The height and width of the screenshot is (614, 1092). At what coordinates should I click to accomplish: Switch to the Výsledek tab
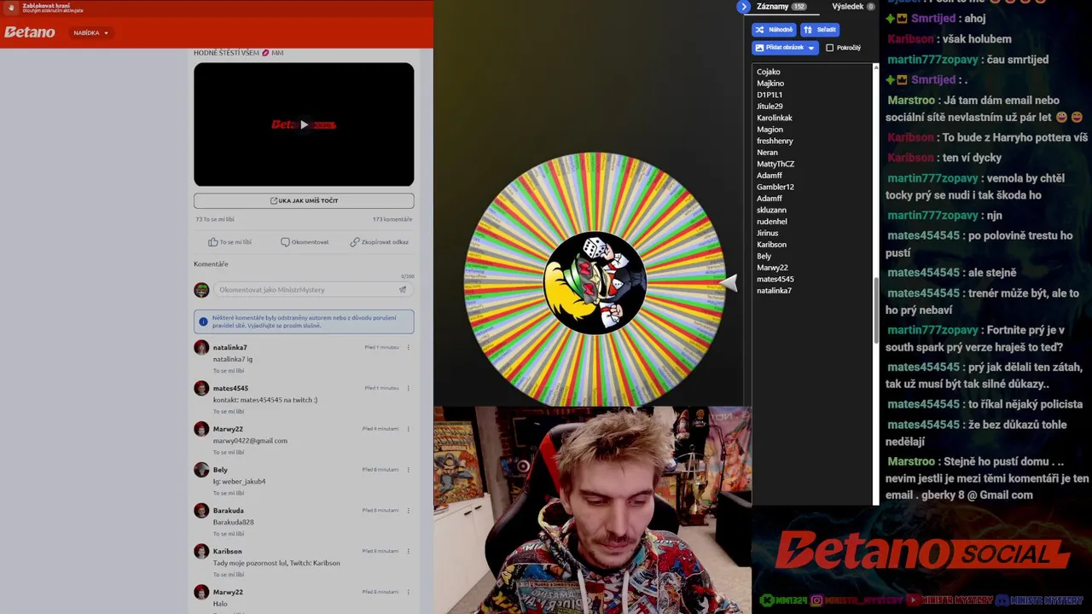853,7
